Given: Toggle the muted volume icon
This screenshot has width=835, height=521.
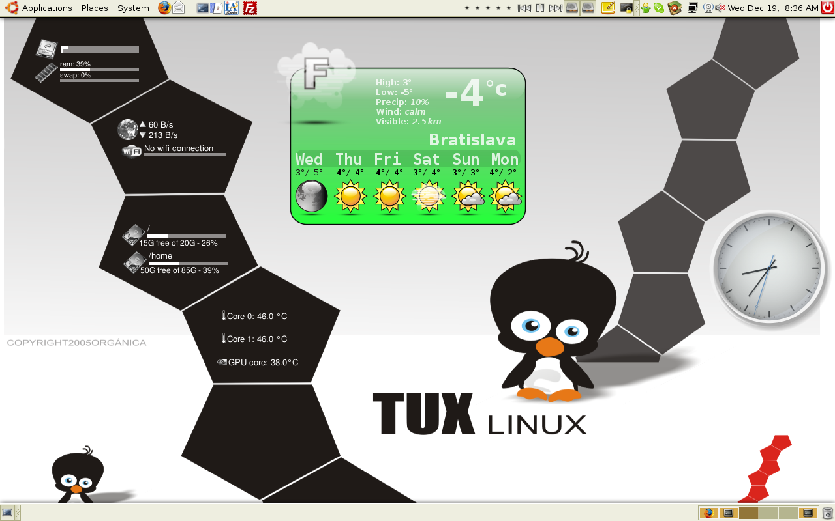Looking at the screenshot, I should click(x=720, y=8).
